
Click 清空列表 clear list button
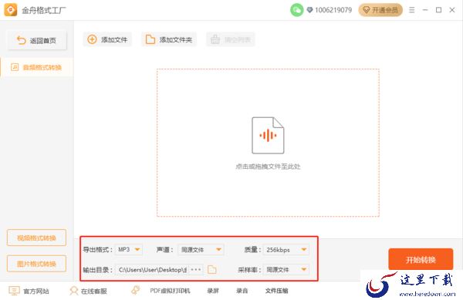coord(230,39)
